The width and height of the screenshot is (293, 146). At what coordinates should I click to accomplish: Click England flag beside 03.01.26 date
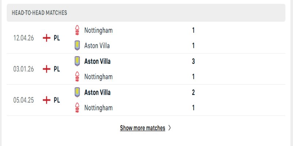[47, 69]
